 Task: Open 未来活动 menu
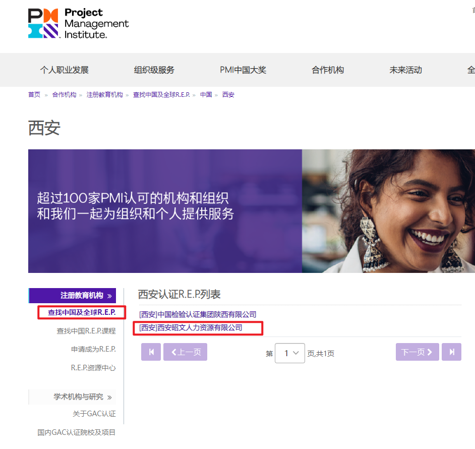click(x=405, y=70)
